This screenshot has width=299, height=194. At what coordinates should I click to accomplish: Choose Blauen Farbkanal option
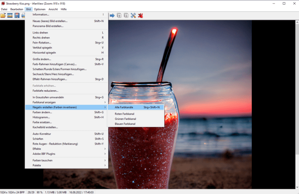pyautogui.click(x=125, y=124)
